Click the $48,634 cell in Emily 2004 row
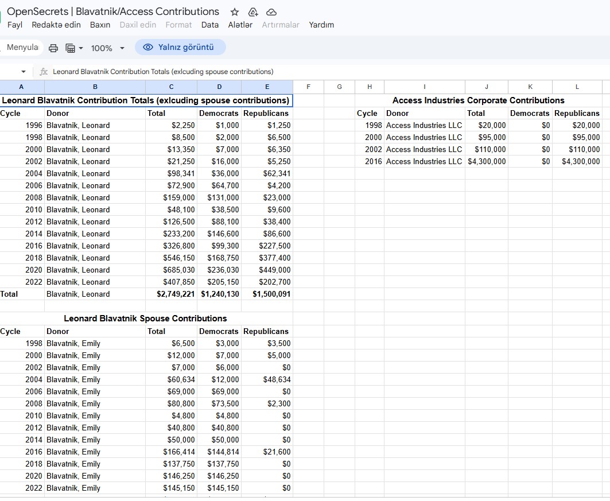 click(267, 380)
